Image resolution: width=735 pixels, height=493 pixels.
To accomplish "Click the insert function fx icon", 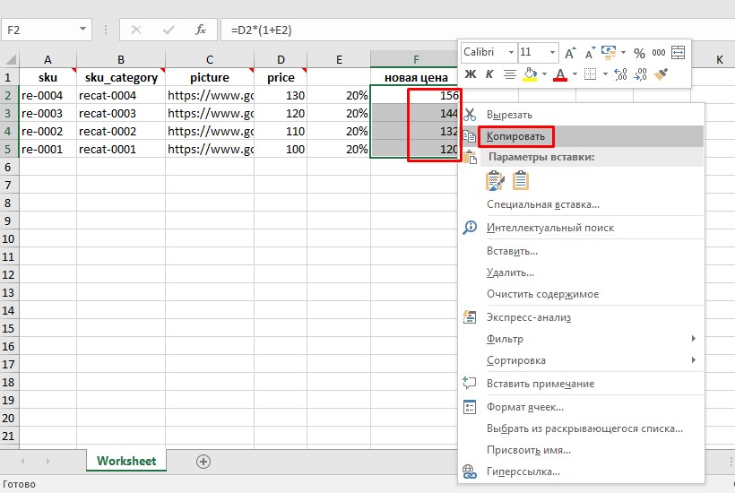I will [x=200, y=30].
